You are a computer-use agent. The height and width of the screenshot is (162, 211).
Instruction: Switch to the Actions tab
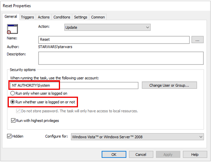pos(44,17)
